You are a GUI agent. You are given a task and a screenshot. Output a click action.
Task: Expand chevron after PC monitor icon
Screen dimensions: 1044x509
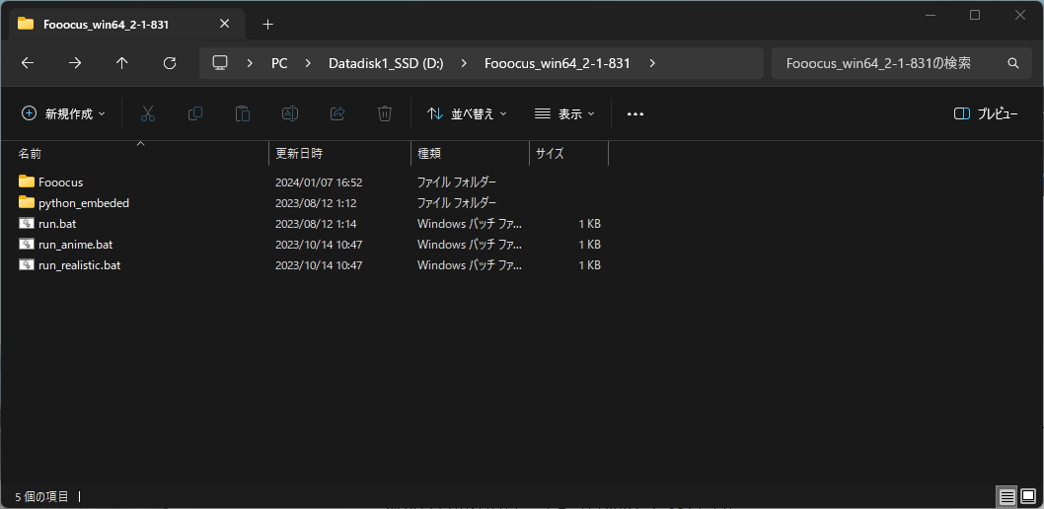(250, 63)
